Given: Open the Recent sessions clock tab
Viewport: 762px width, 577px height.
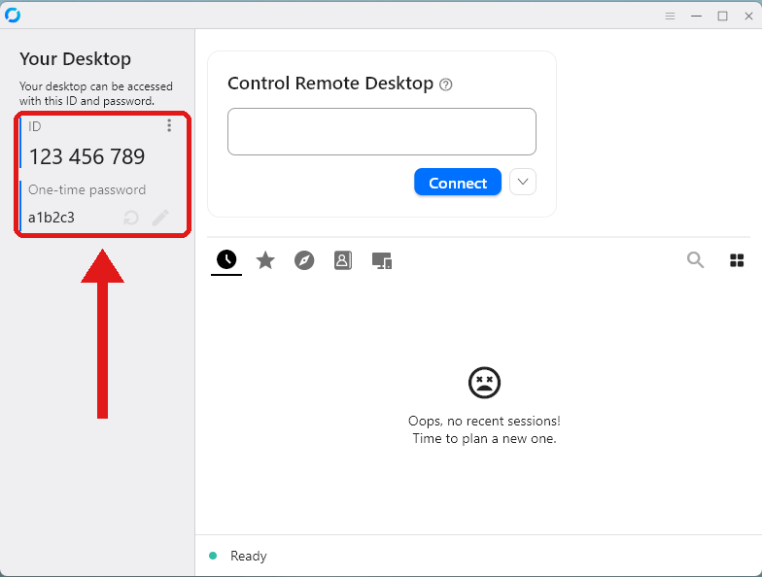Looking at the screenshot, I should tap(226, 260).
